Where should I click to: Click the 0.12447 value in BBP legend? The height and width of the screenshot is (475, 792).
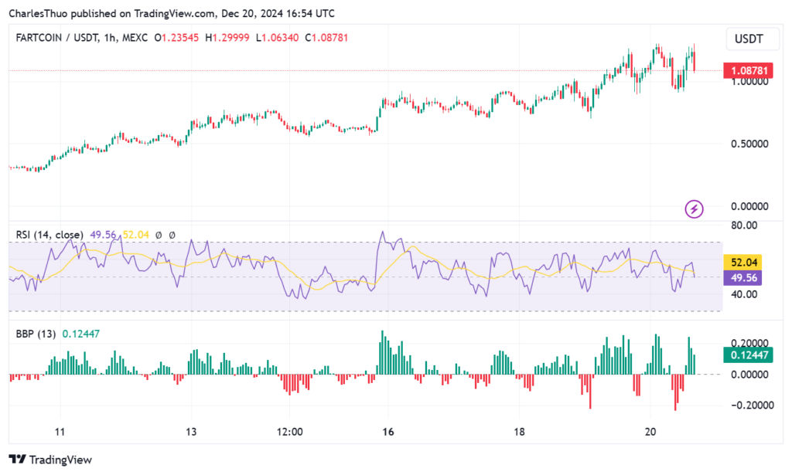(x=80, y=334)
